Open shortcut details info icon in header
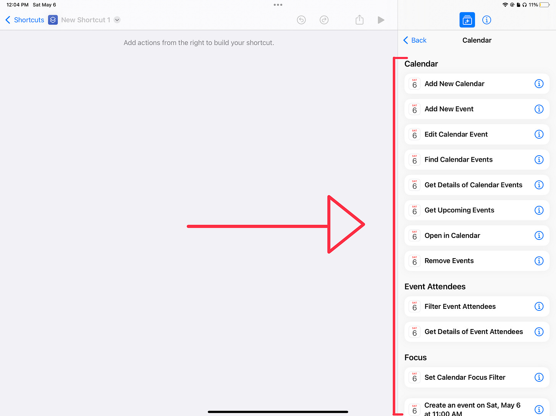This screenshot has height=416, width=556. pyautogui.click(x=486, y=20)
